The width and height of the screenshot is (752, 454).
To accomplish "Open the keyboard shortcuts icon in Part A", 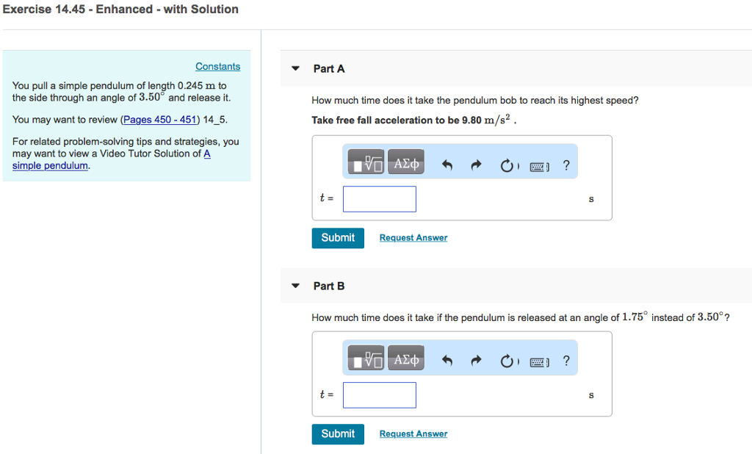I will click(x=540, y=166).
